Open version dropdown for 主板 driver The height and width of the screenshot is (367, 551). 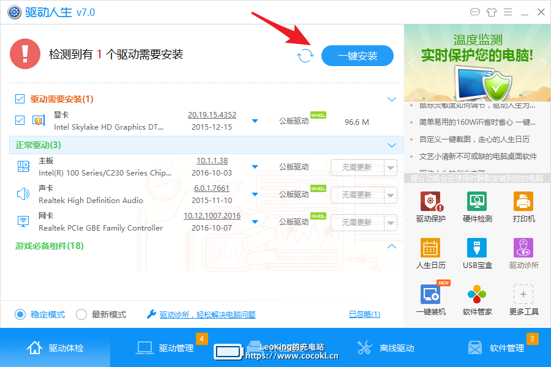click(255, 166)
